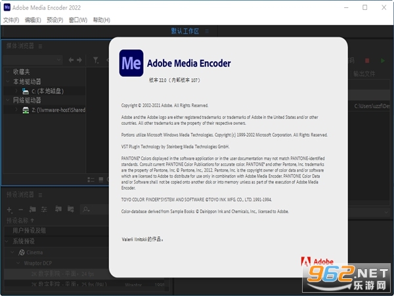Open the 预设(P) menu
The width and height of the screenshot is (394, 296).
(x=55, y=20)
